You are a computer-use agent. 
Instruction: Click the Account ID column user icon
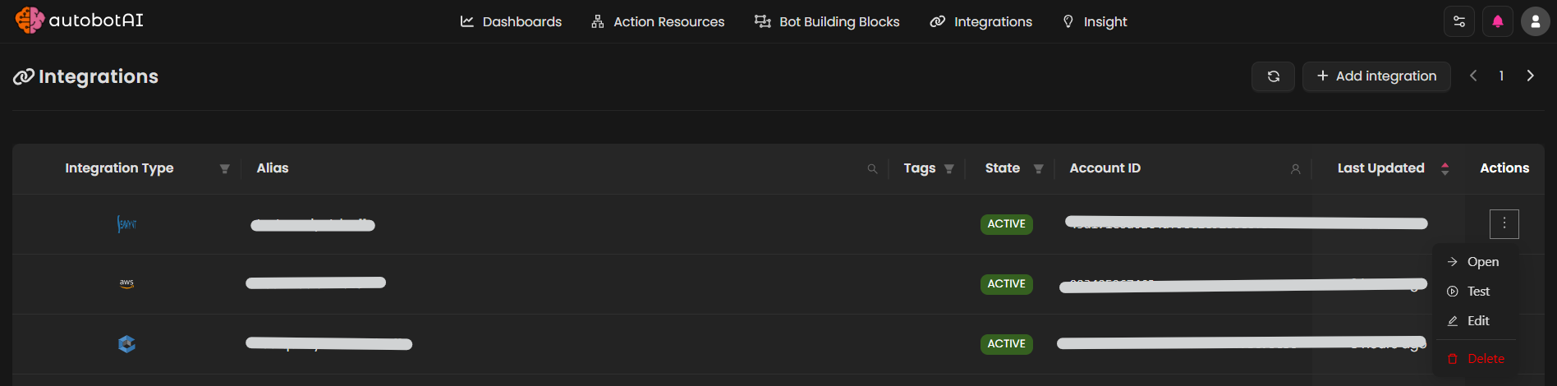[x=1295, y=169]
